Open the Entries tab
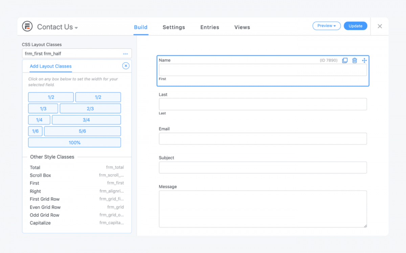 pyautogui.click(x=209, y=27)
